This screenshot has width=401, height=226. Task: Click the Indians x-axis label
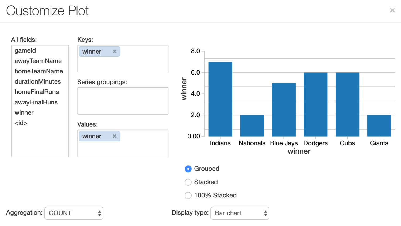[220, 143]
